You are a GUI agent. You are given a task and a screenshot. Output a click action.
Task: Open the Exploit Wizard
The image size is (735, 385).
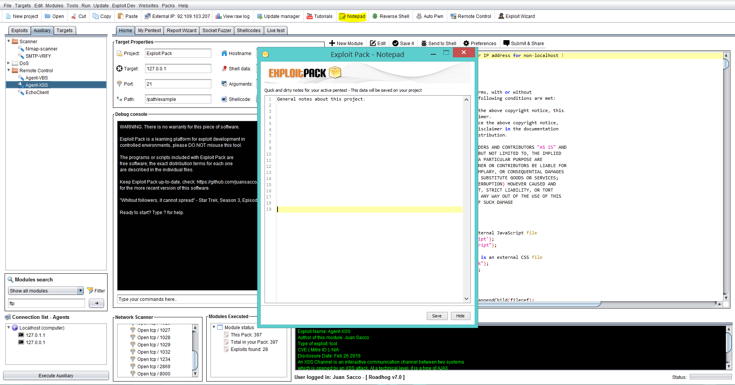click(516, 16)
